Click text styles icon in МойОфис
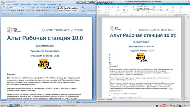The image size is (190, 107). 173,7
